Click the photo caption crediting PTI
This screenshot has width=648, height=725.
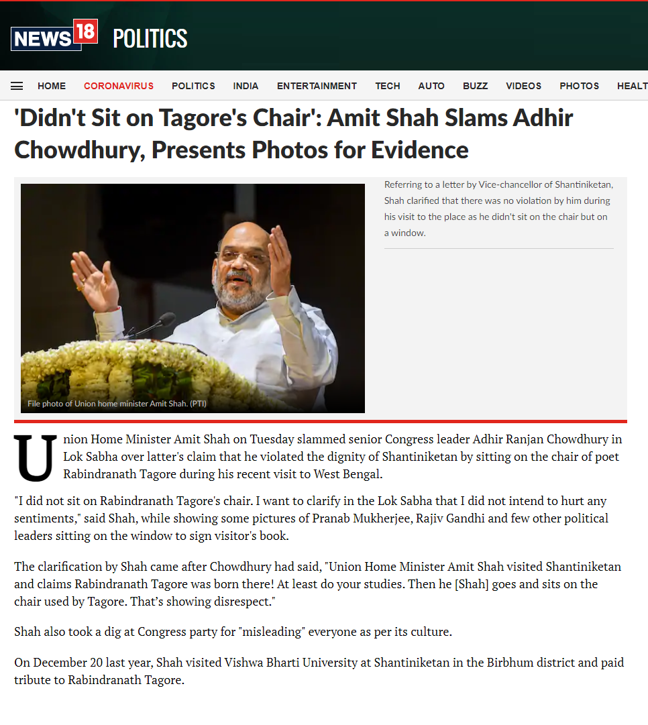(x=117, y=404)
